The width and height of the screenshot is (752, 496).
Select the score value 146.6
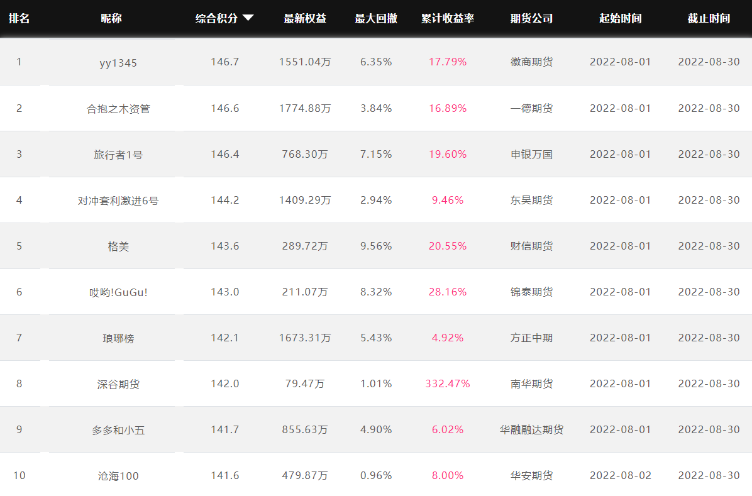pos(225,108)
